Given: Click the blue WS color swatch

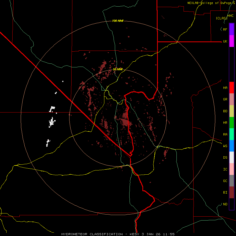Looking at the screenshot, I should pos(232,146).
